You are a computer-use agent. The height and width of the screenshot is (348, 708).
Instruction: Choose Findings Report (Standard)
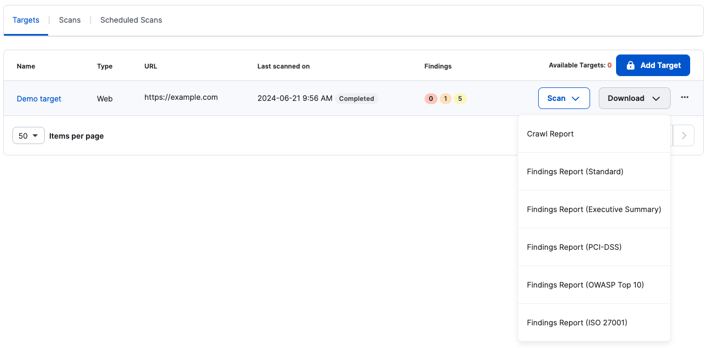[575, 172]
